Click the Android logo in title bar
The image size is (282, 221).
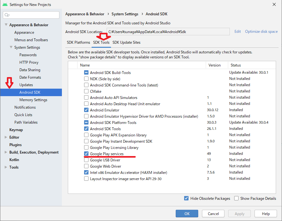5,5
